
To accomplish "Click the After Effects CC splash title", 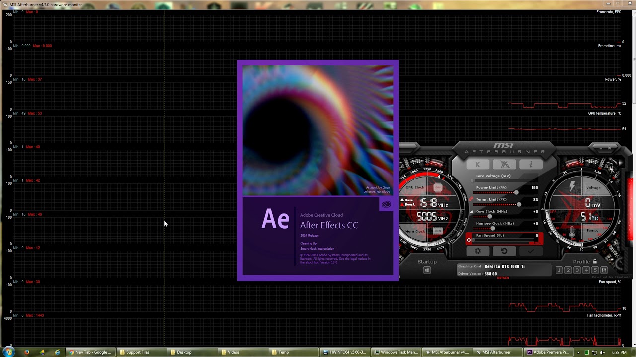I will pyautogui.click(x=329, y=225).
